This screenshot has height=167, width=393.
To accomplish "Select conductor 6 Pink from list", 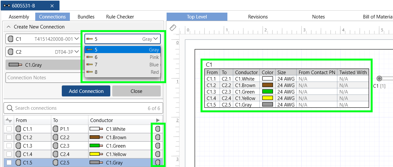I will pyautogui.click(x=123, y=57).
